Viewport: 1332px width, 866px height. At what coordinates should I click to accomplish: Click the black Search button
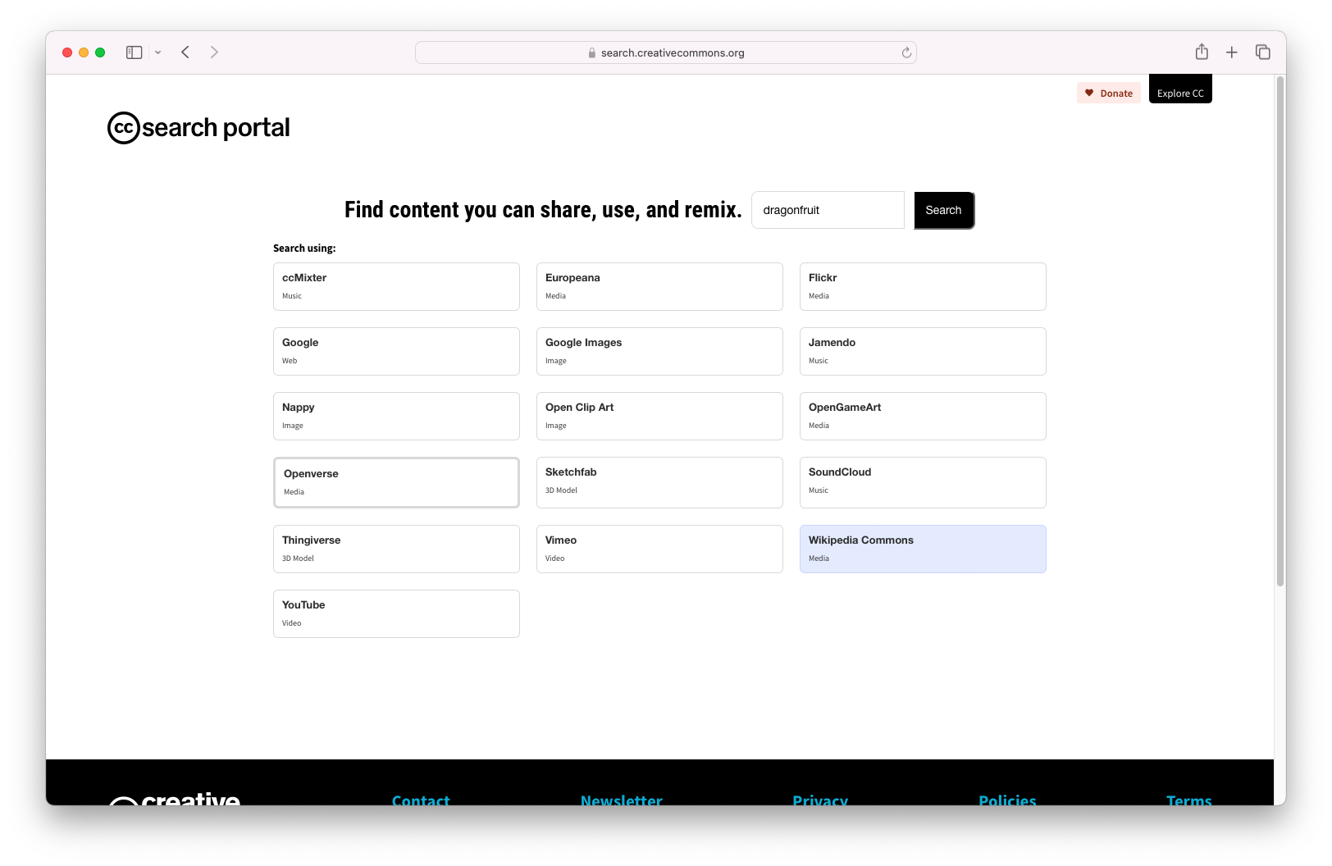pos(944,210)
